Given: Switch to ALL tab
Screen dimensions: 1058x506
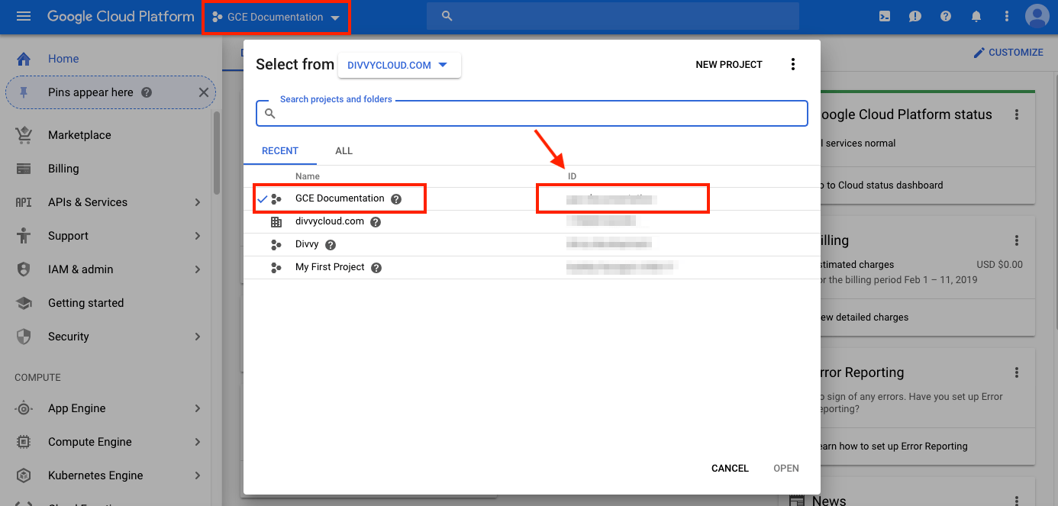Looking at the screenshot, I should point(344,151).
